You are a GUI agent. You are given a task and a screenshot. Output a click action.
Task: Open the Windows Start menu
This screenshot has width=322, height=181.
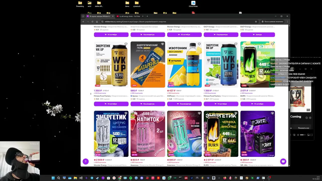pyautogui.click(x=53, y=178)
